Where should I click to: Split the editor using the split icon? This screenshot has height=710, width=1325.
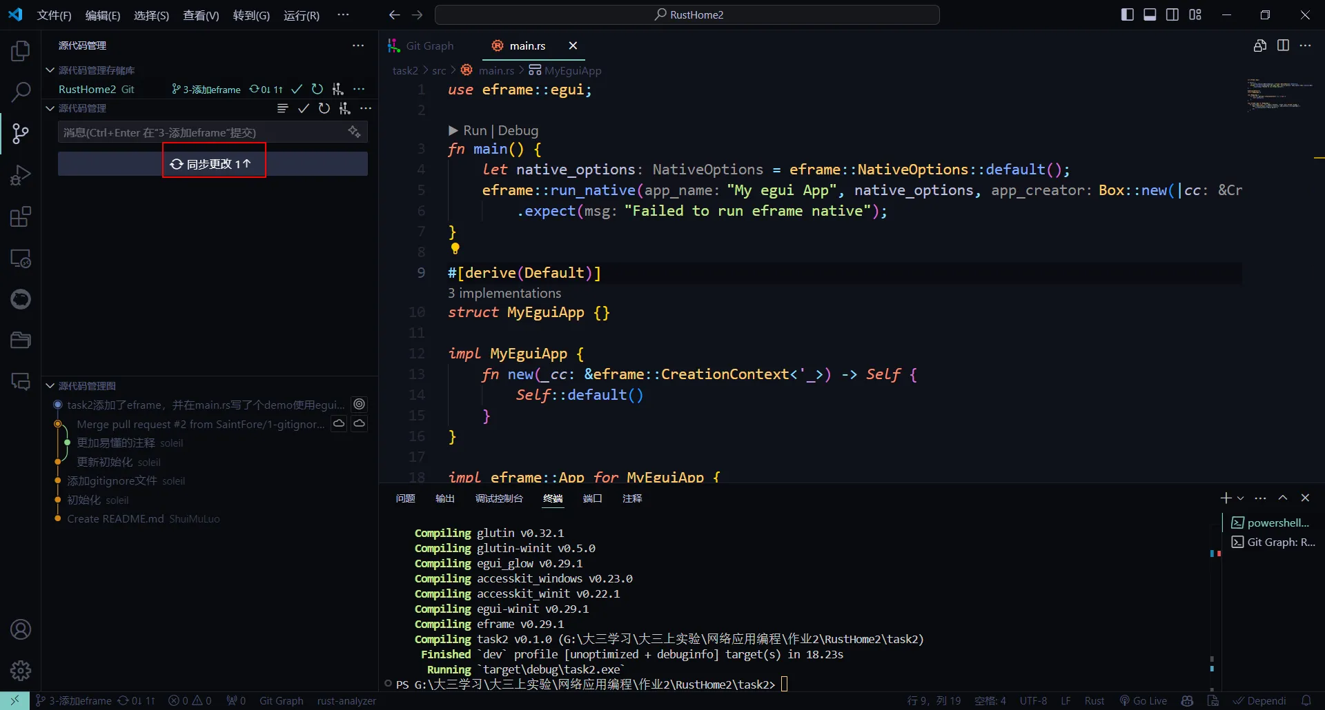click(x=1284, y=45)
